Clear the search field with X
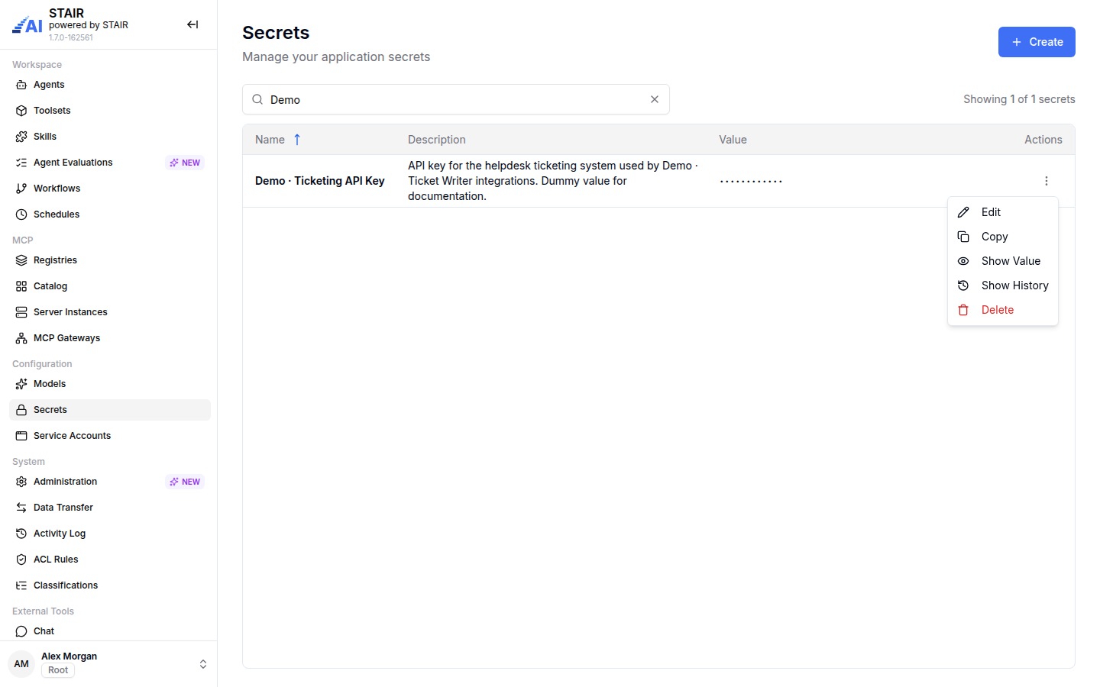Image resolution: width=1100 pixels, height=687 pixels. coord(655,99)
